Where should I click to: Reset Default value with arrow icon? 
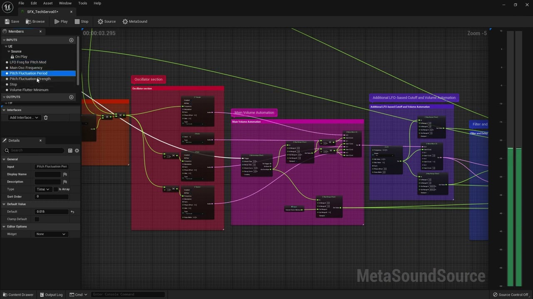click(x=72, y=212)
